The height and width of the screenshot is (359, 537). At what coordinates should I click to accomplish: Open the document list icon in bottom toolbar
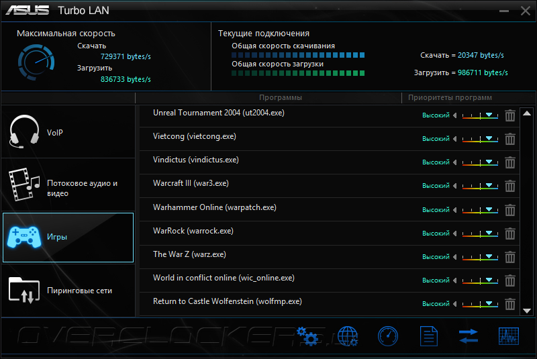(429, 336)
